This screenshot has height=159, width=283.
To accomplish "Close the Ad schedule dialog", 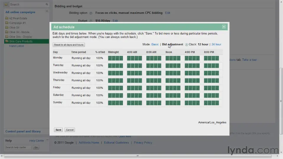I will click(224, 27).
